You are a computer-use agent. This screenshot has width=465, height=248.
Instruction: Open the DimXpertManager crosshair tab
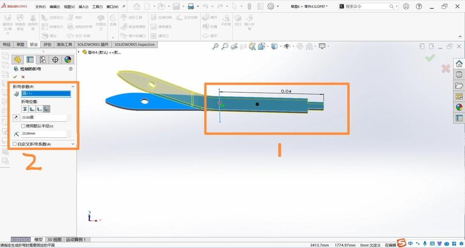(x=55, y=60)
